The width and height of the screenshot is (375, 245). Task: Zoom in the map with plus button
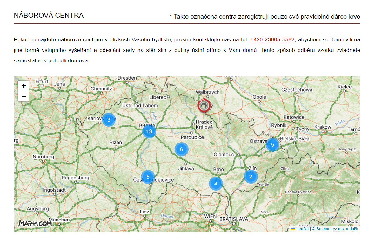(x=23, y=86)
